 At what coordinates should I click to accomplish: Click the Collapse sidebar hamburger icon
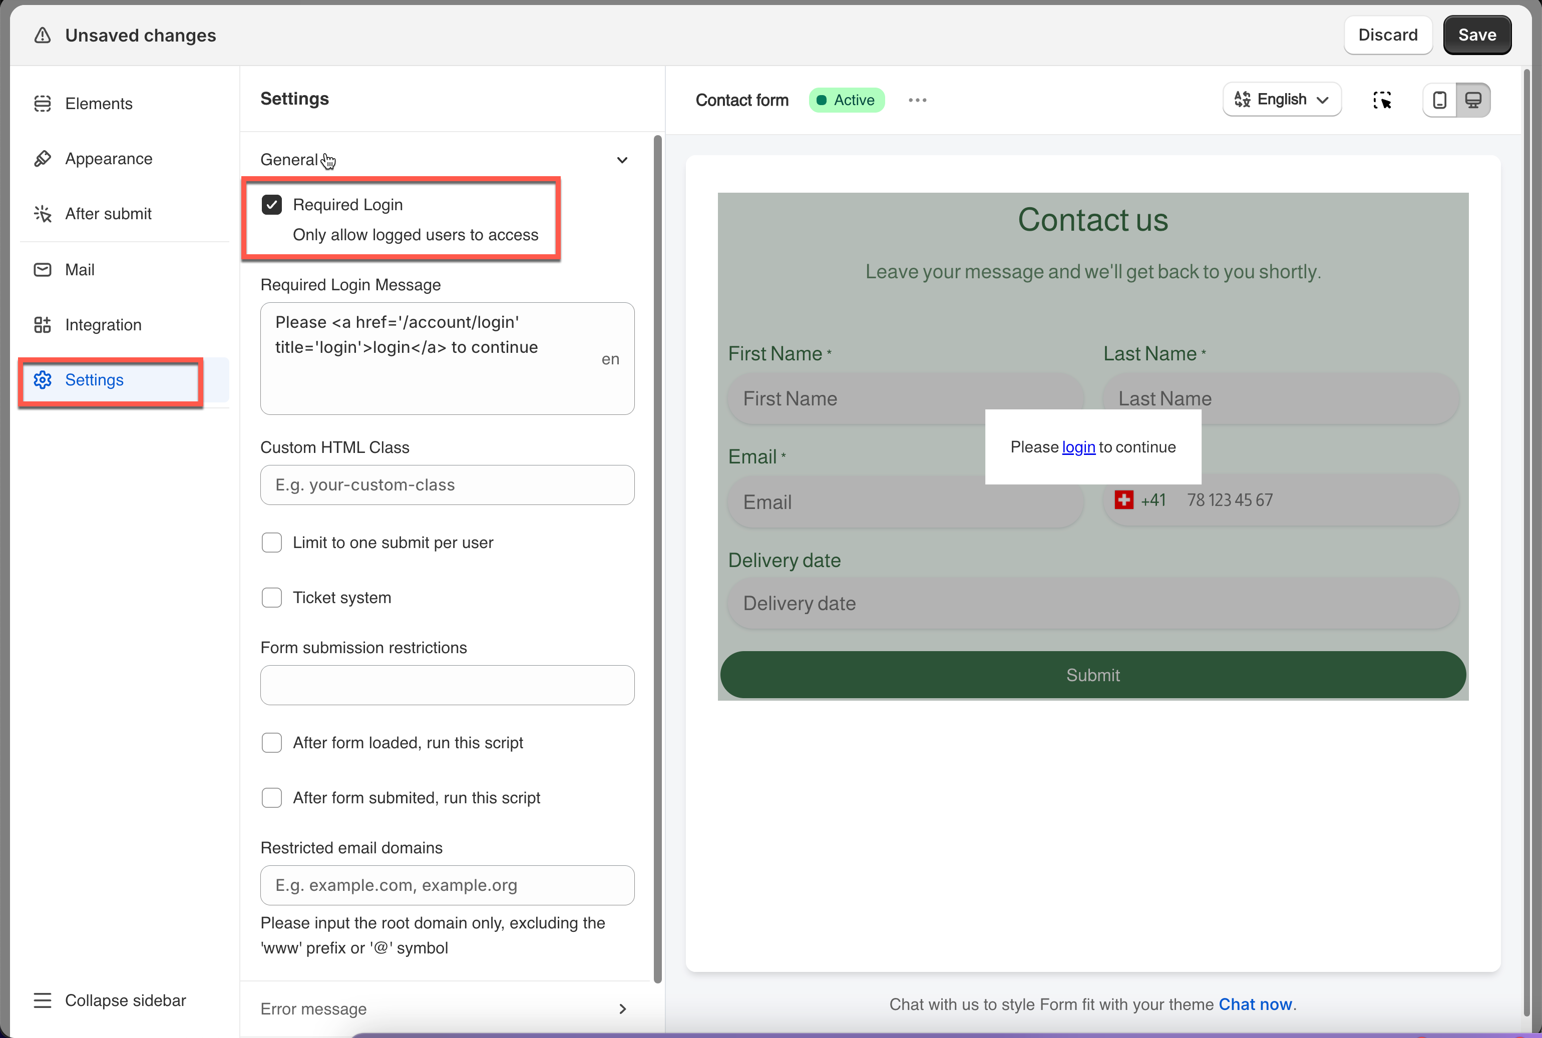point(43,1000)
